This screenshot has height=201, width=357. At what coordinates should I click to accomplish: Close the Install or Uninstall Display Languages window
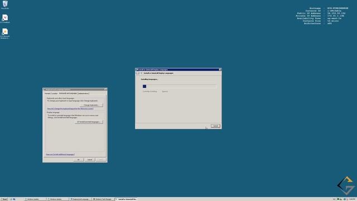[220, 69]
